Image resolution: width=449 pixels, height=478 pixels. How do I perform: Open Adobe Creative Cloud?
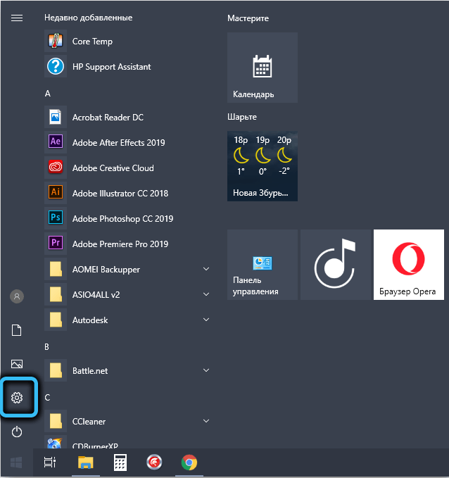[x=127, y=168]
